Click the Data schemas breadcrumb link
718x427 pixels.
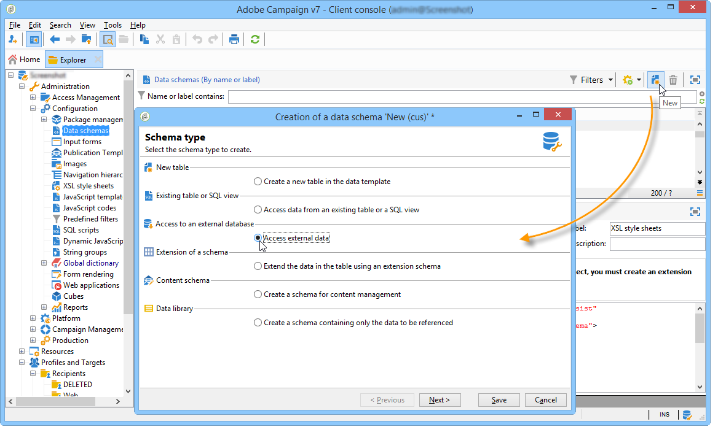coord(207,80)
